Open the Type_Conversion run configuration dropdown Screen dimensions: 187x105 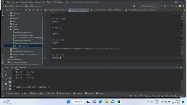tap(149, 6)
